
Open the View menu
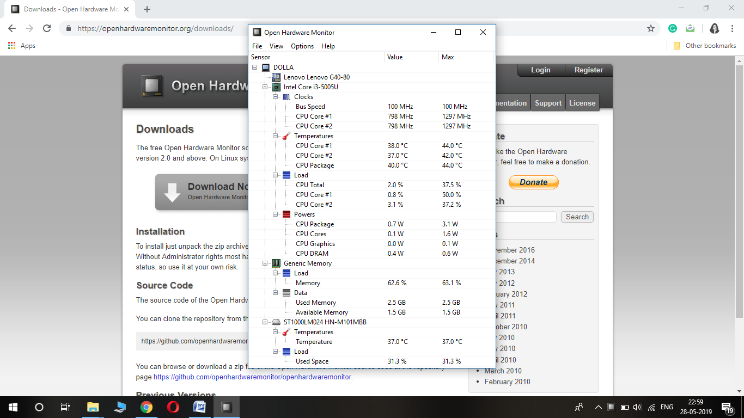point(276,46)
